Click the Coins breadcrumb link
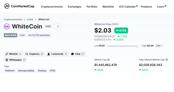The height and width of the screenshot is (92, 174). tap(30, 19)
